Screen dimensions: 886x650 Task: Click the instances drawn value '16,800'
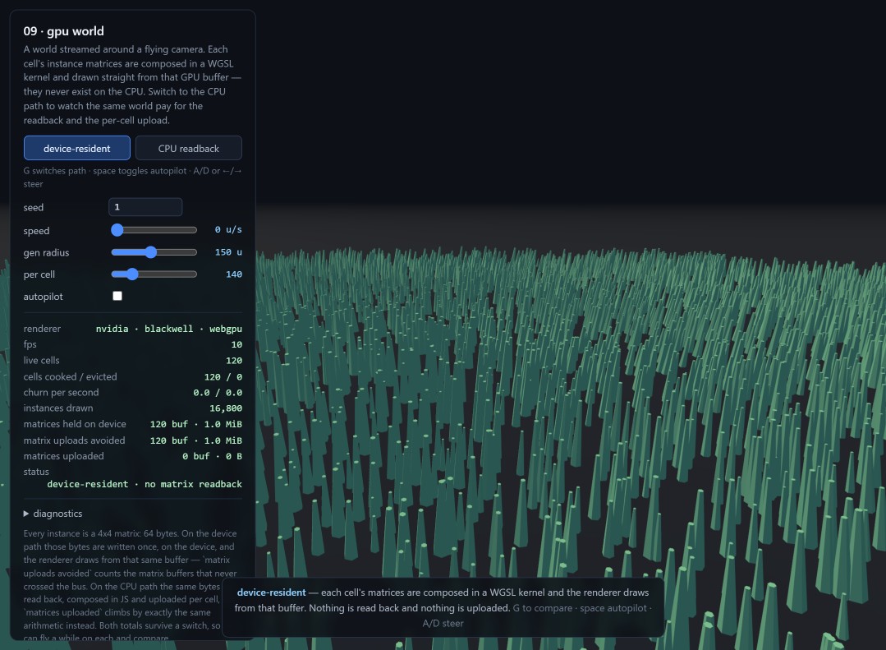[226, 408]
